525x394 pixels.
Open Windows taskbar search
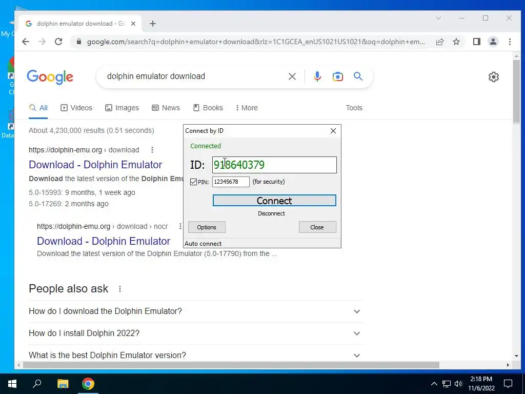tap(37, 384)
